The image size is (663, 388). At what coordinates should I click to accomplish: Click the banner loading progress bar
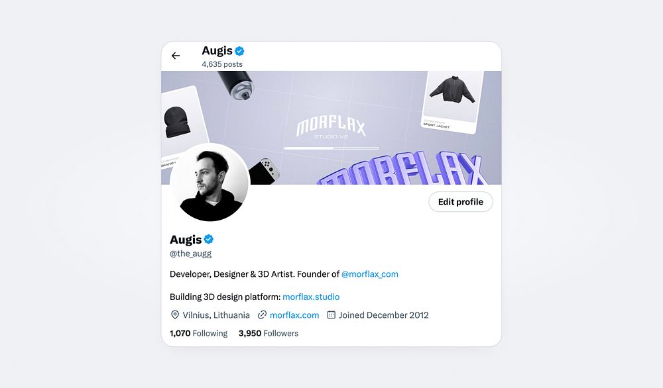click(x=331, y=148)
